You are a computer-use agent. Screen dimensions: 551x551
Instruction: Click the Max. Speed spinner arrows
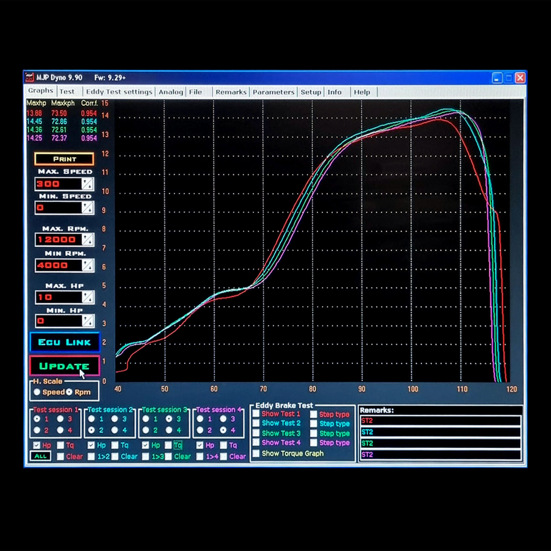(88, 184)
